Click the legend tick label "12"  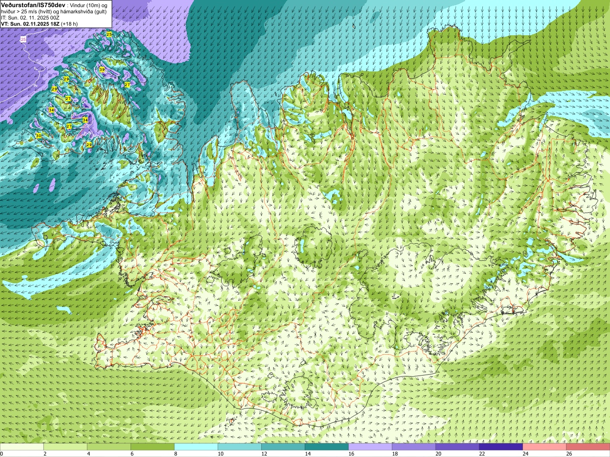point(264,454)
